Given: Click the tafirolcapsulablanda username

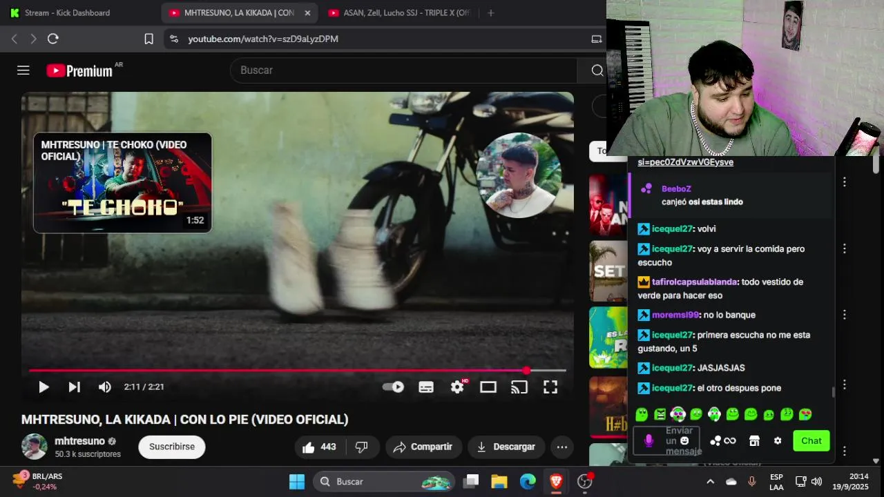Looking at the screenshot, I should [x=695, y=282].
